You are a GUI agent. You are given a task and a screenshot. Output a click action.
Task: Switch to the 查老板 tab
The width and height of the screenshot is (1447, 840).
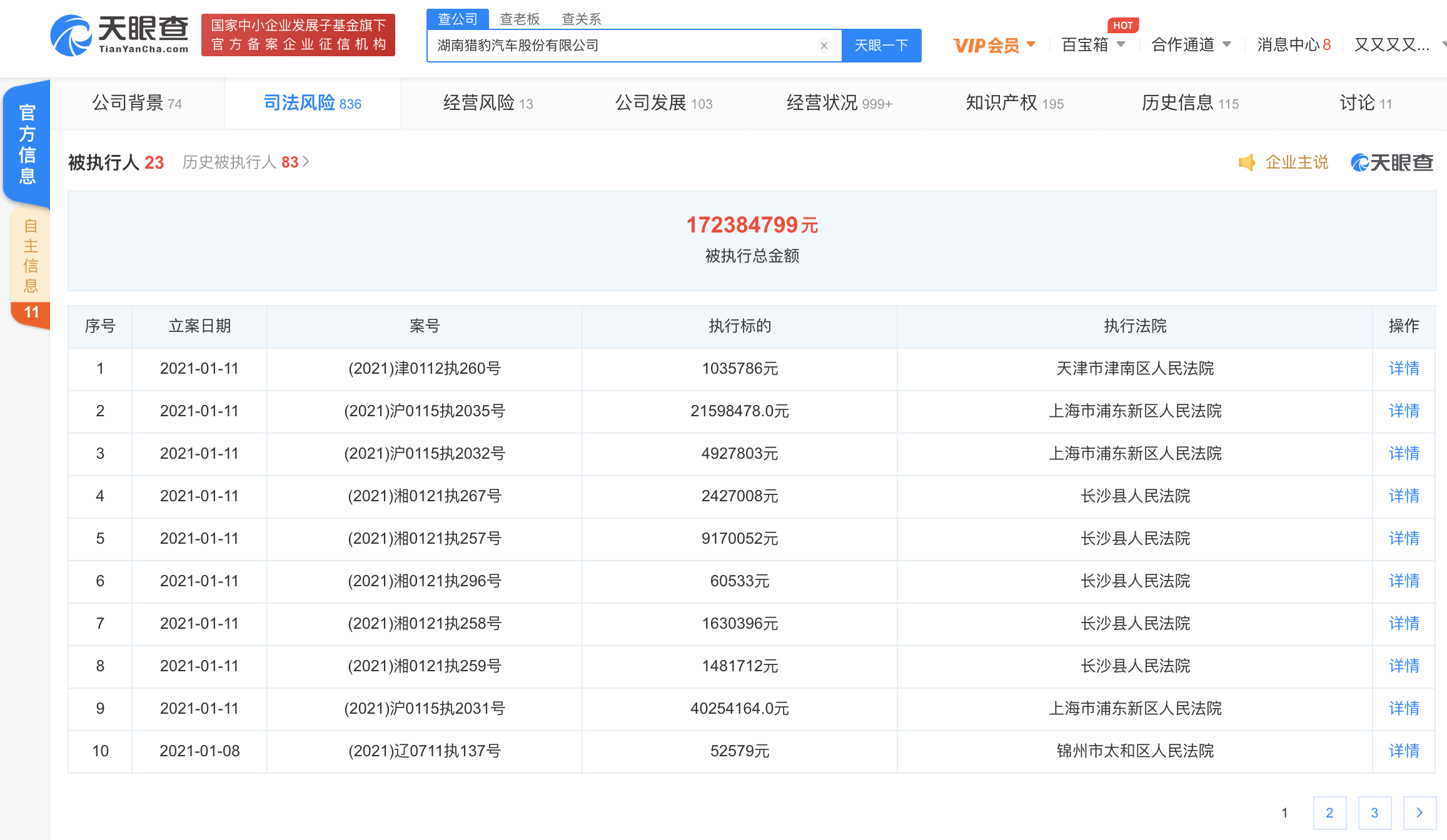(519, 19)
